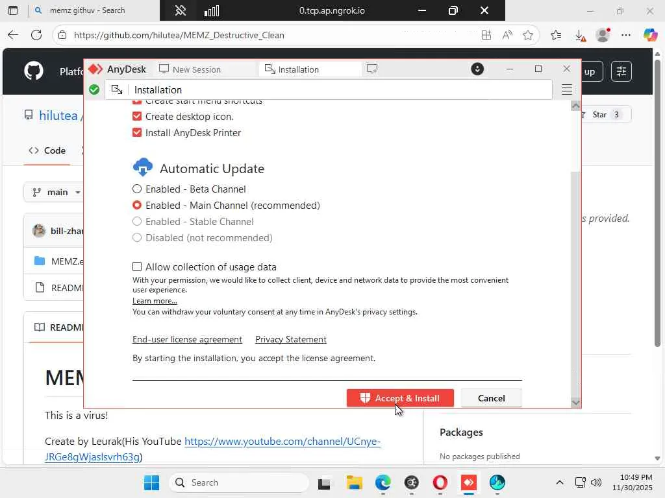Click scroll down arrow in AnyDesk installer
This screenshot has width=665, height=498.
575,402
